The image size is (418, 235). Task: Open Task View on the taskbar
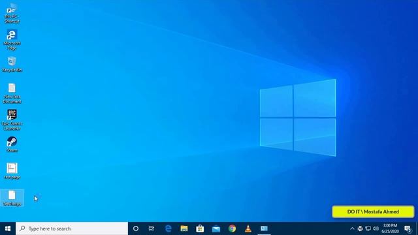[152, 228]
